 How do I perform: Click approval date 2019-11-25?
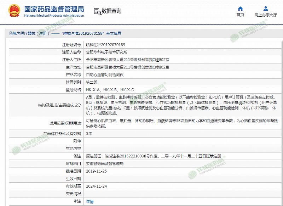point(96,171)
